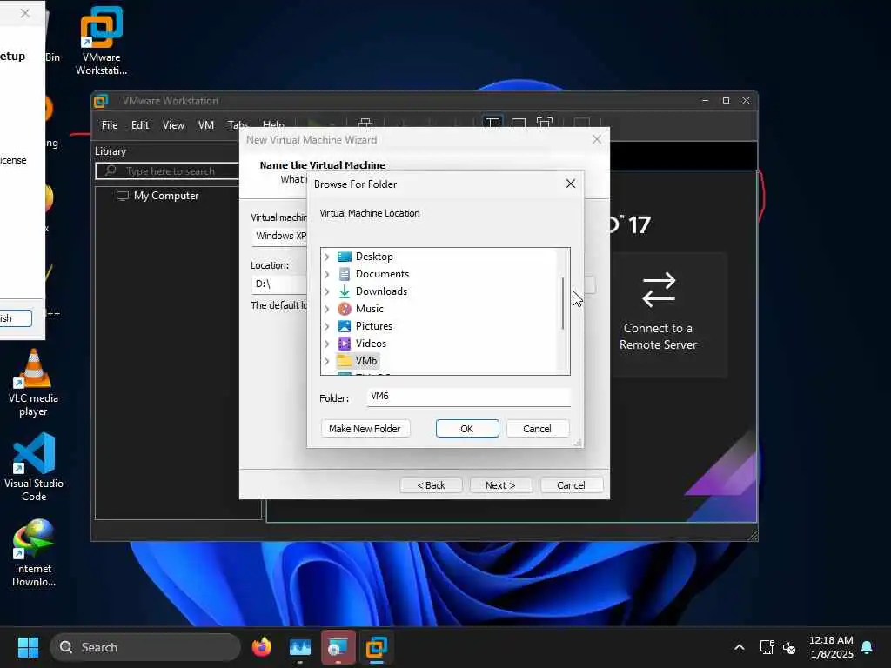
Task: Expand the Music folder node
Action: pos(327,309)
